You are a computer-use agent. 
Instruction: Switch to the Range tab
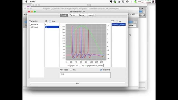click(81, 15)
